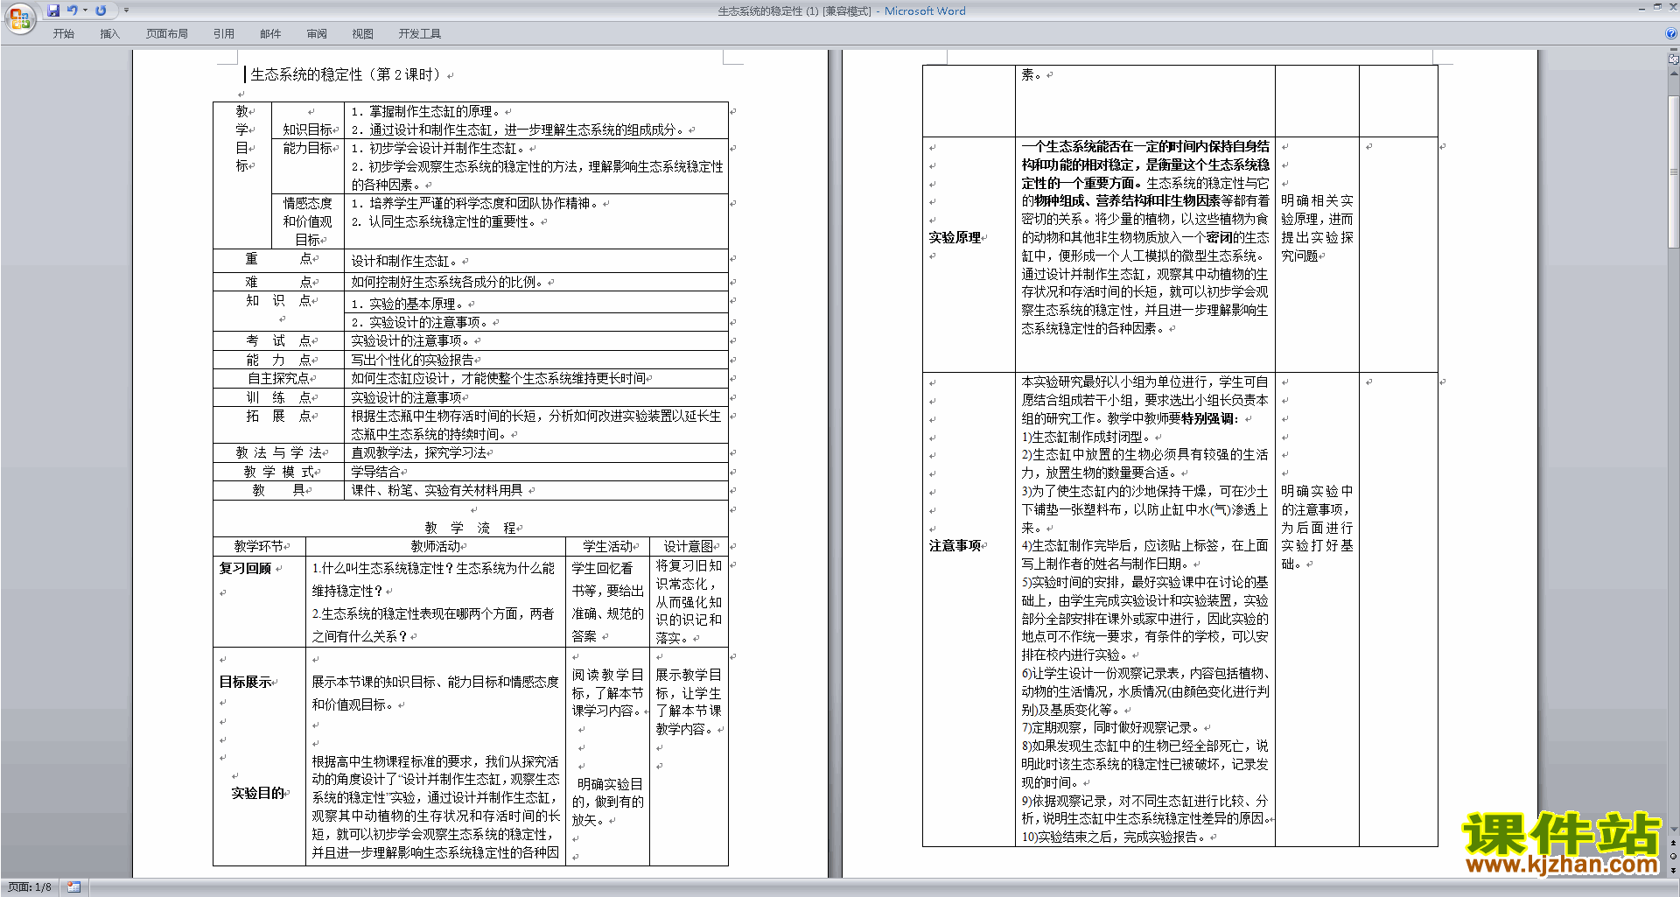Click the text 直观教学法，探究学习法
Image resolution: width=1680 pixels, height=897 pixels.
tap(418, 452)
